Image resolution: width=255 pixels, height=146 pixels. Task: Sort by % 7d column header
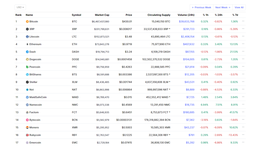pos(235,15)
